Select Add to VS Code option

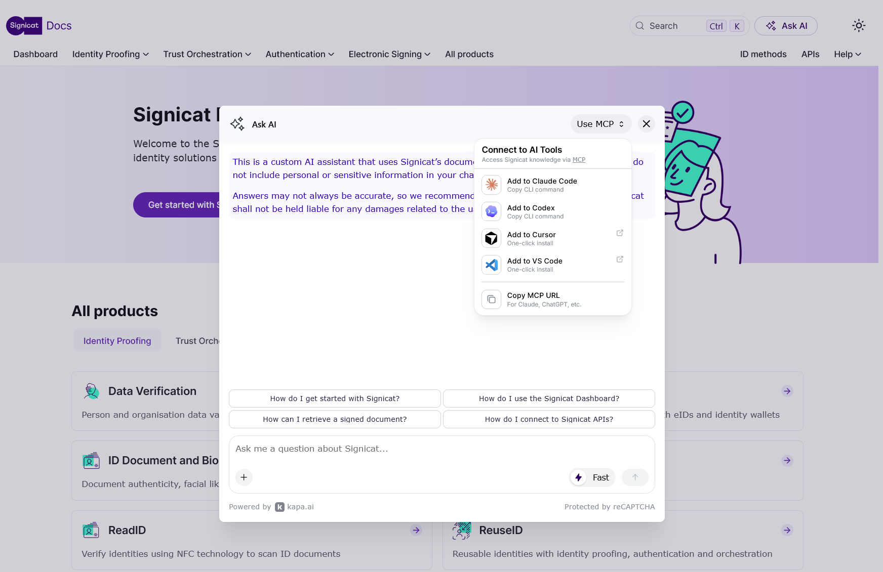point(553,265)
